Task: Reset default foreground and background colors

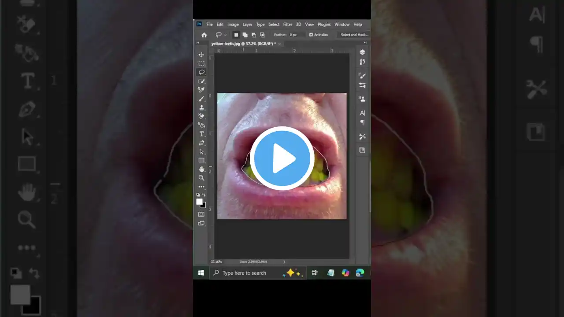Action: [198, 195]
